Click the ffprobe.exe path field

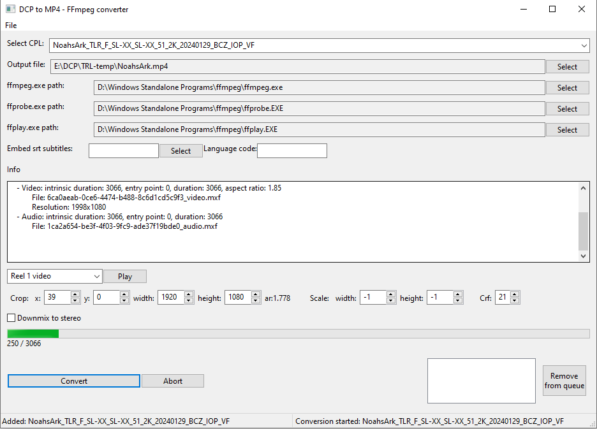pos(319,108)
